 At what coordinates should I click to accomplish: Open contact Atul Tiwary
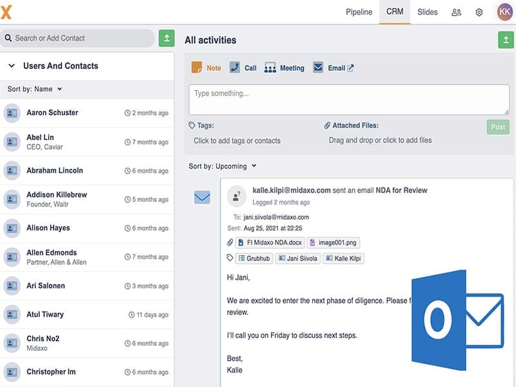(x=87, y=314)
